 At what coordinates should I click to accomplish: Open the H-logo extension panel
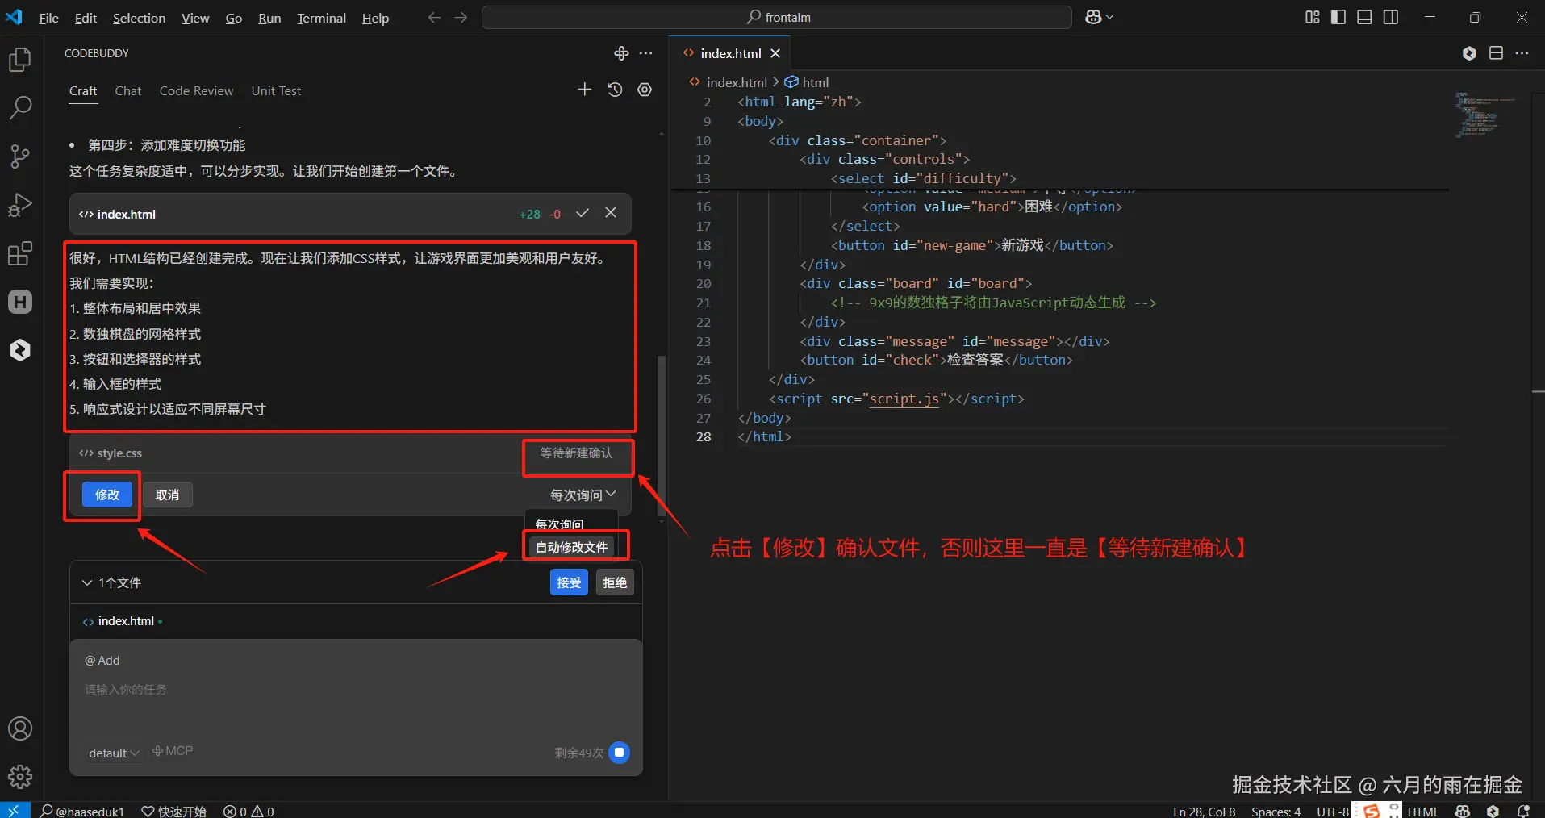[x=20, y=302]
